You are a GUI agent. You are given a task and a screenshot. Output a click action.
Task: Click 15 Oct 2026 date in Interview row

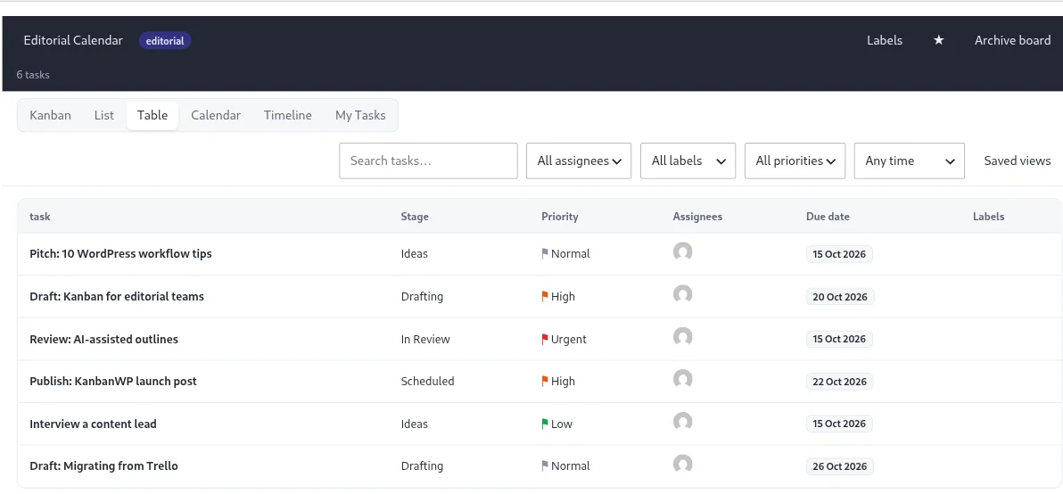tap(839, 424)
